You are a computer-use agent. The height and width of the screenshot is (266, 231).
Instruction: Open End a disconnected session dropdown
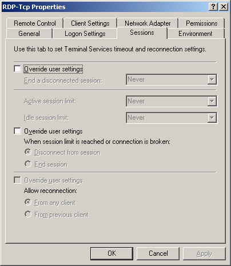point(172,79)
